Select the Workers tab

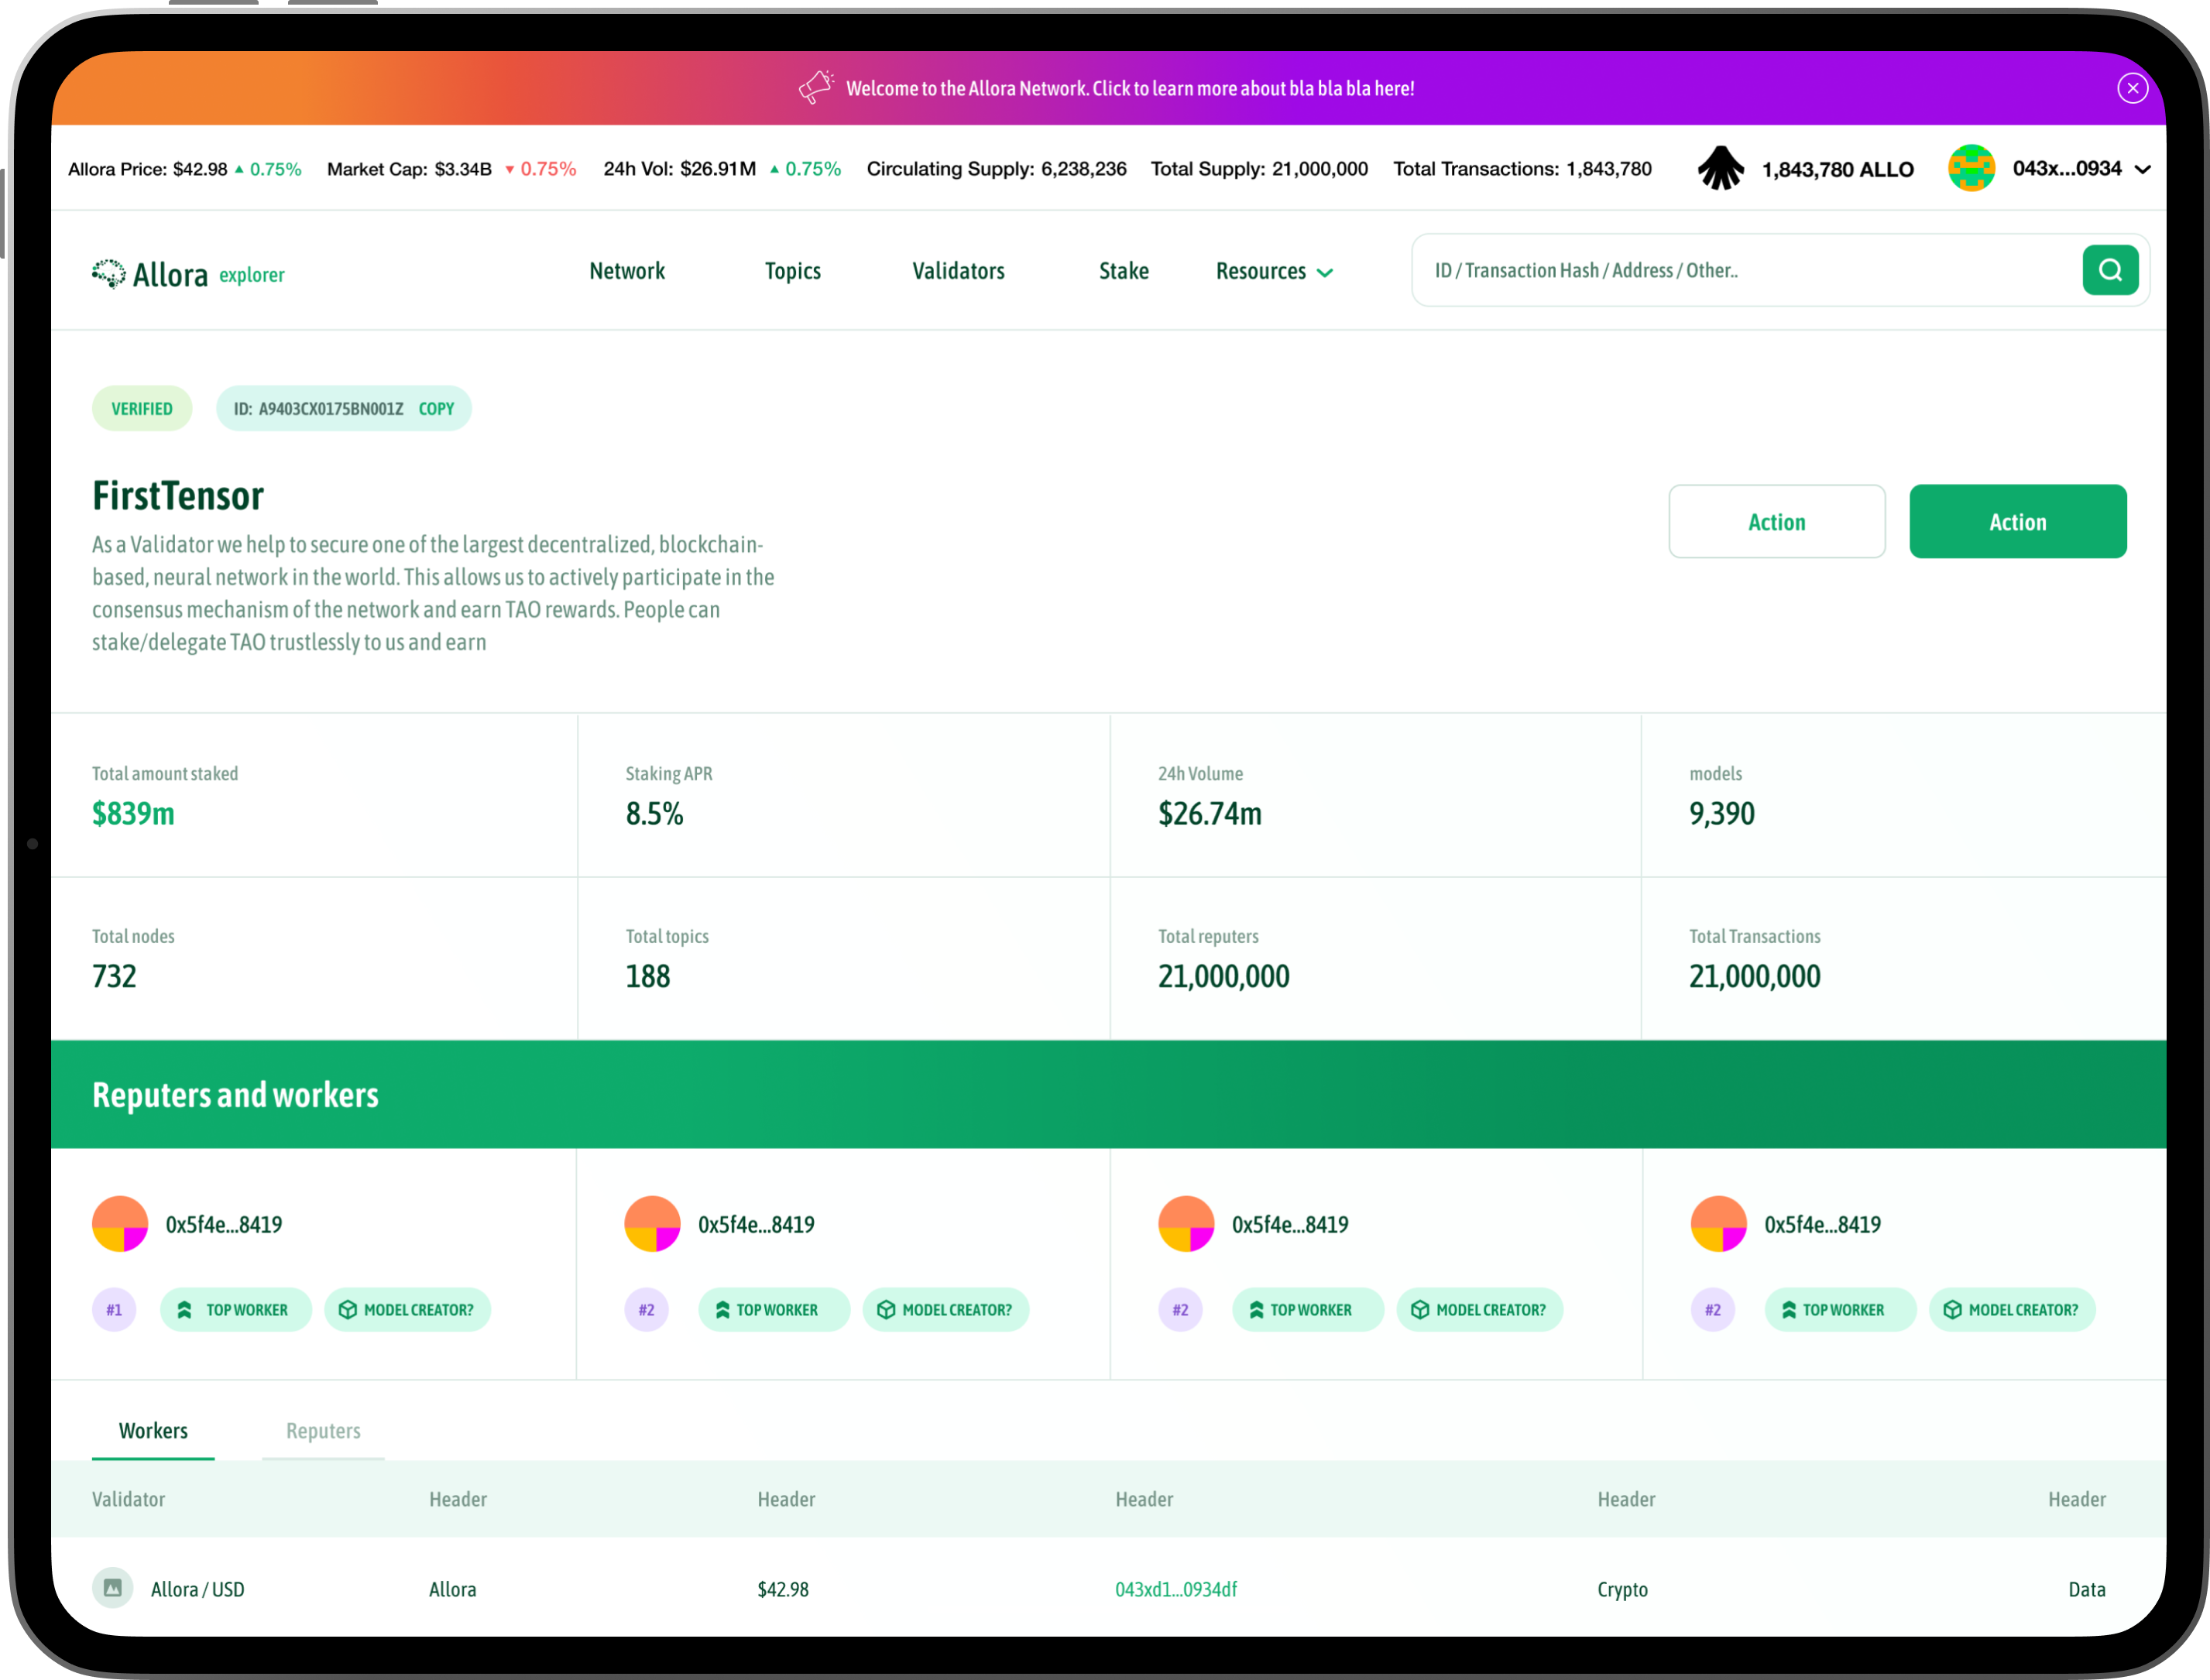click(x=153, y=1430)
